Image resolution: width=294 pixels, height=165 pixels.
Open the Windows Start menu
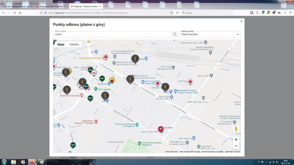4,162
